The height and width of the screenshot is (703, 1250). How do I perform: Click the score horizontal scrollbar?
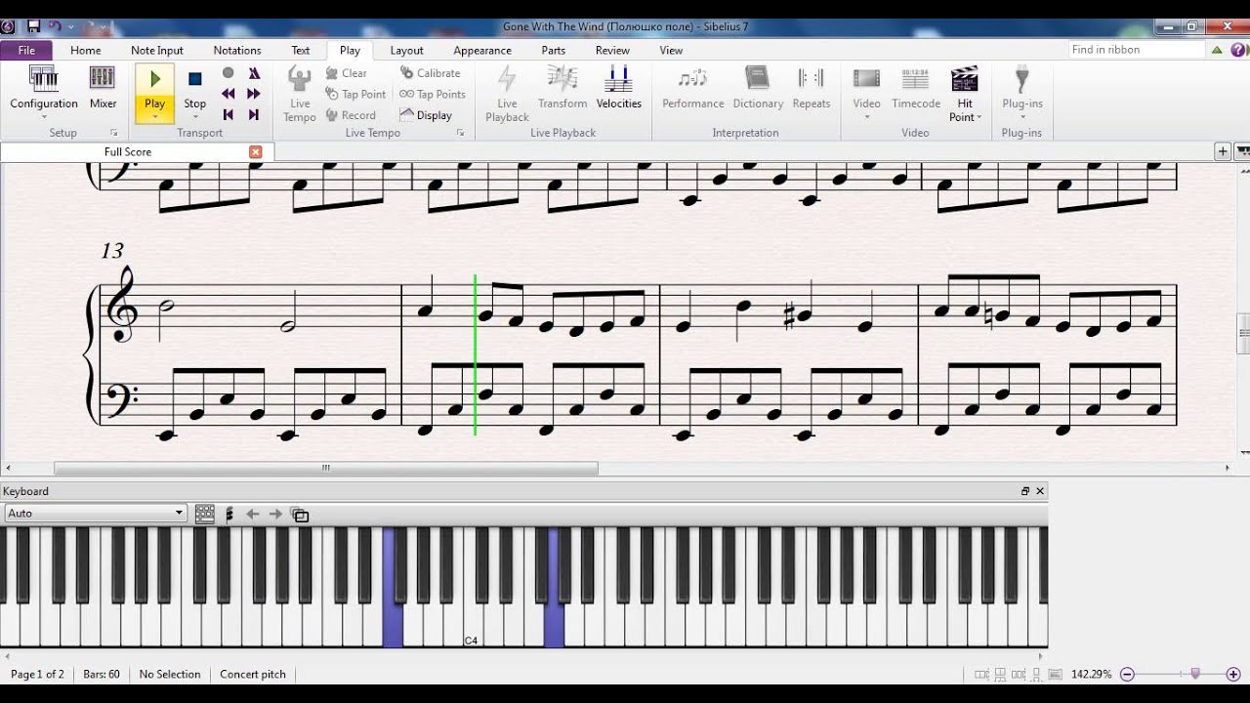(x=326, y=468)
